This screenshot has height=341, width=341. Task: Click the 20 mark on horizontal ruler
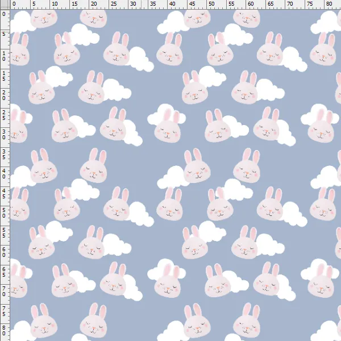point(94,4)
